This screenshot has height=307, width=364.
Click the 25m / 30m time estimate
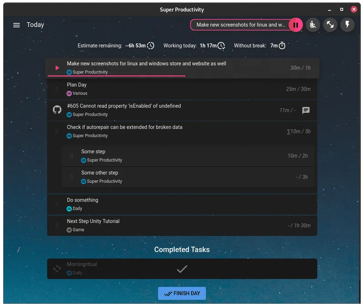click(298, 89)
